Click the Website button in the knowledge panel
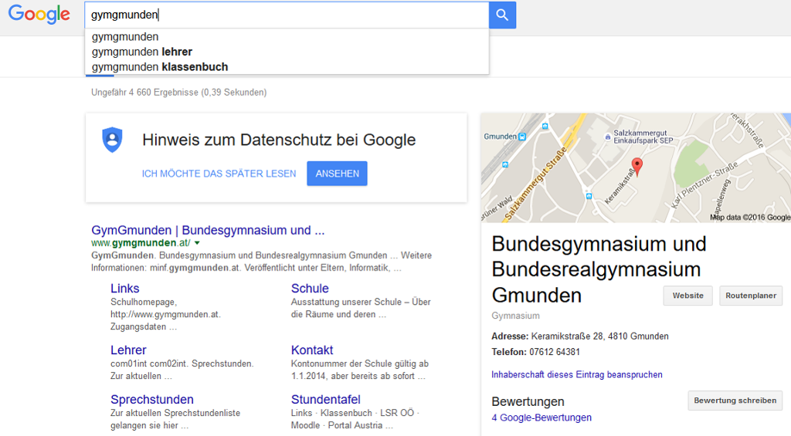This screenshot has width=791, height=436. (687, 296)
